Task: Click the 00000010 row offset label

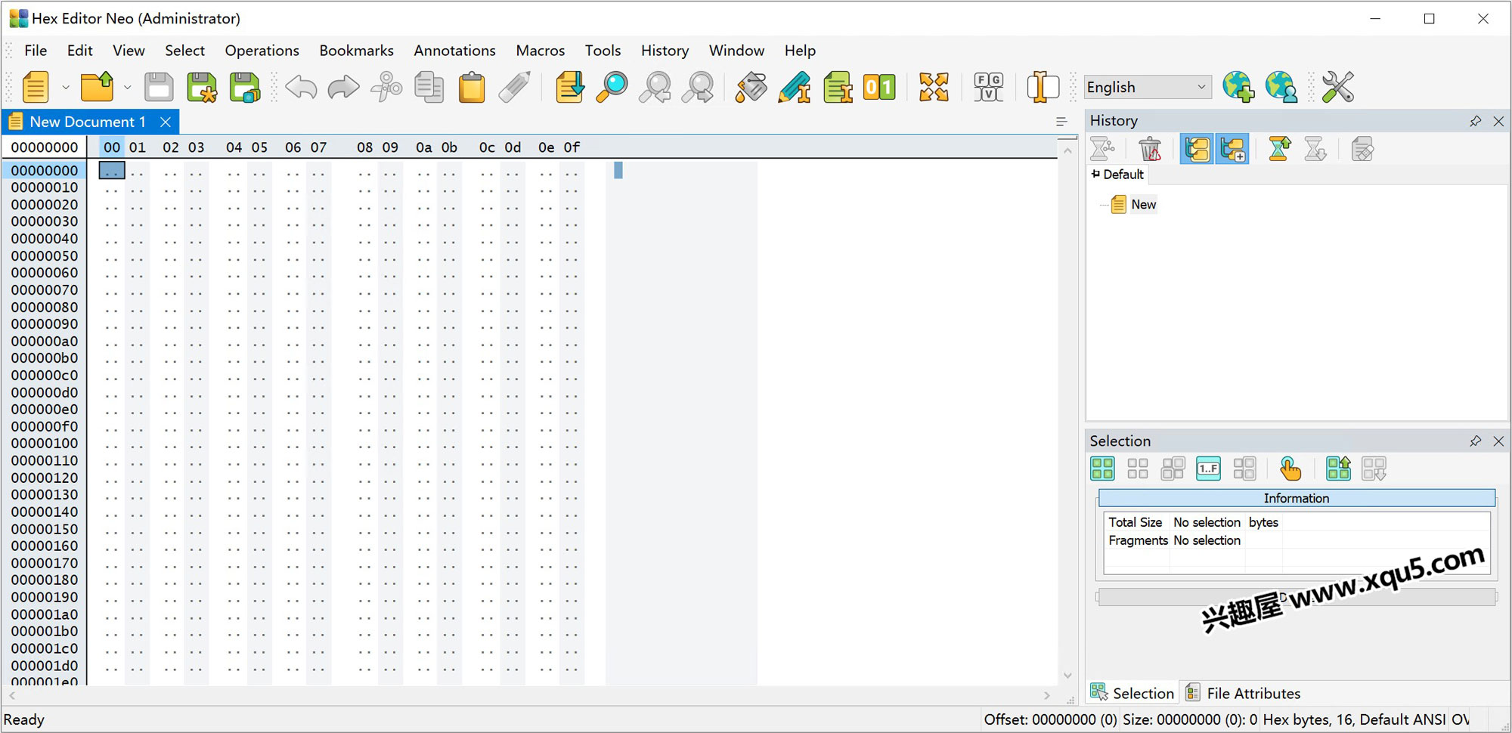Action: pos(45,187)
